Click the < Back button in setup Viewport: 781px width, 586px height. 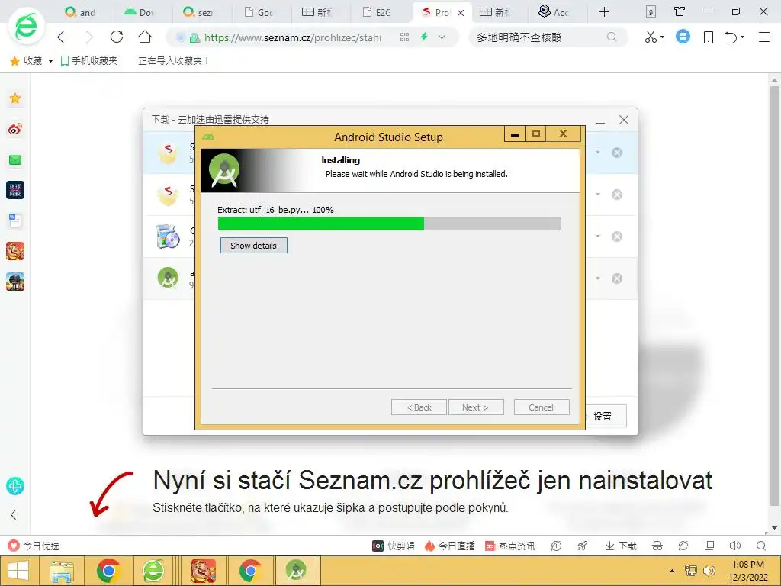pos(419,407)
